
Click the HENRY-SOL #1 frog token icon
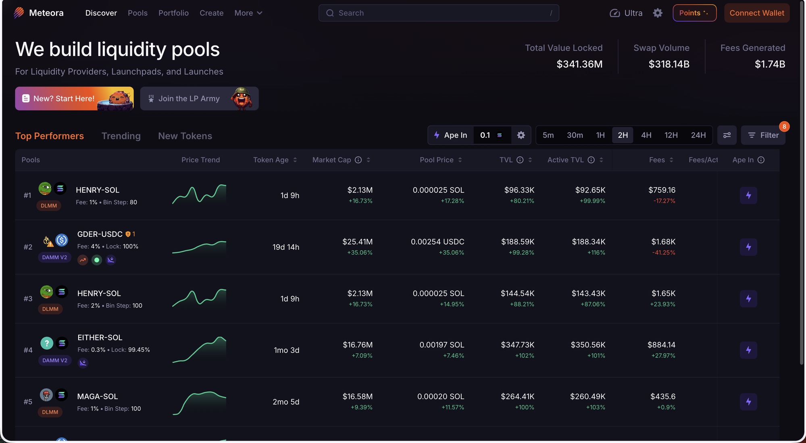coord(45,188)
